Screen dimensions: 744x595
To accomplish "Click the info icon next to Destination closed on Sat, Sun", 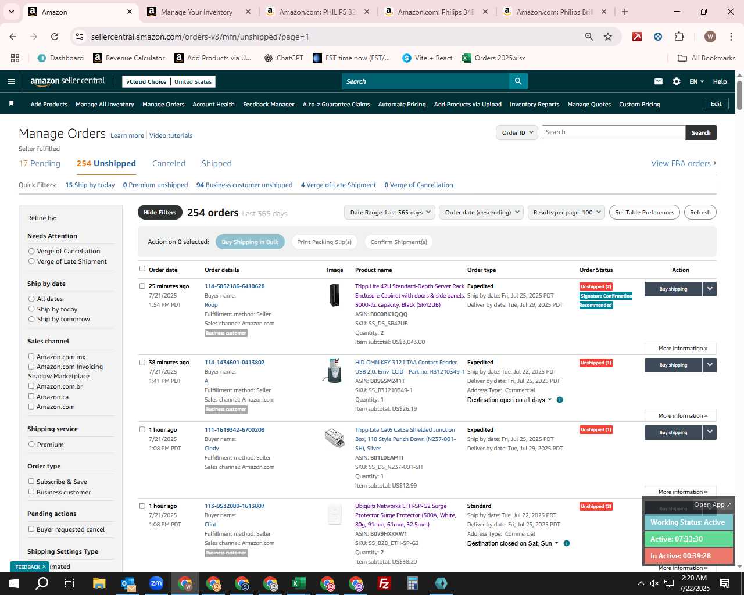I will [x=567, y=543].
